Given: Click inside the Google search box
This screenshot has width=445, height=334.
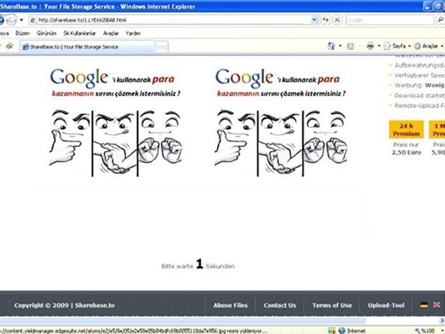Looking at the screenshot, I should [x=390, y=20].
